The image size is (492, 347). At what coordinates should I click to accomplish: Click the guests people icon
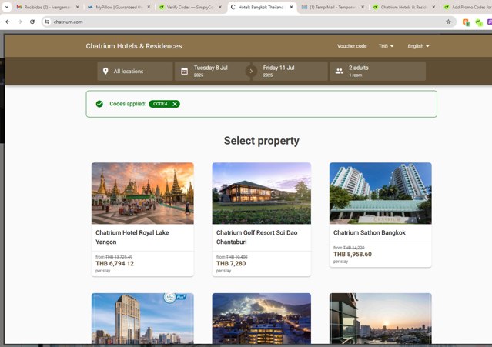[340, 71]
